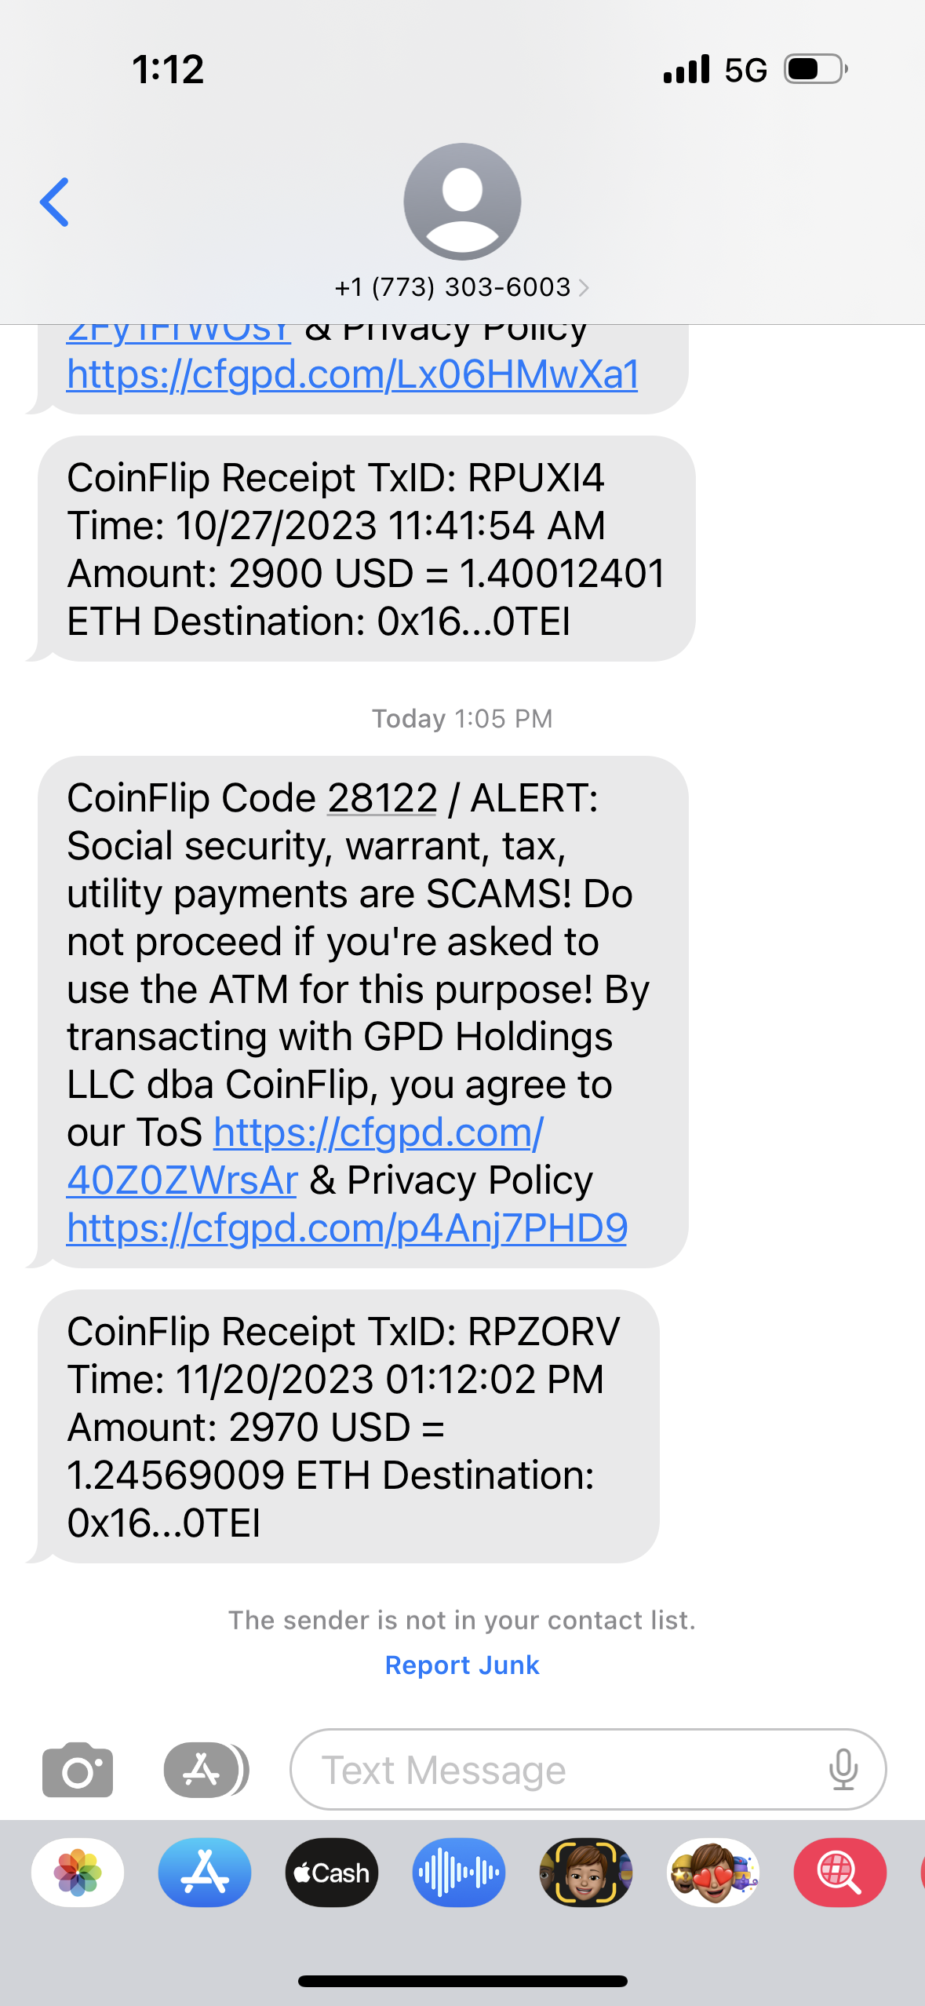Open the red web image search app
The image size is (925, 2006).
coord(840,1873)
